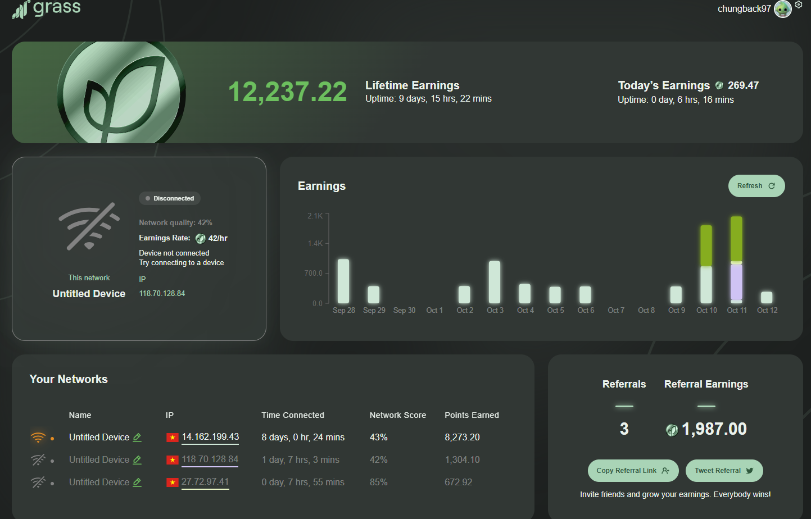Viewport: 811px width, 519px height.
Task: Click edit pencil for first Untitled Device
Action: pos(137,437)
